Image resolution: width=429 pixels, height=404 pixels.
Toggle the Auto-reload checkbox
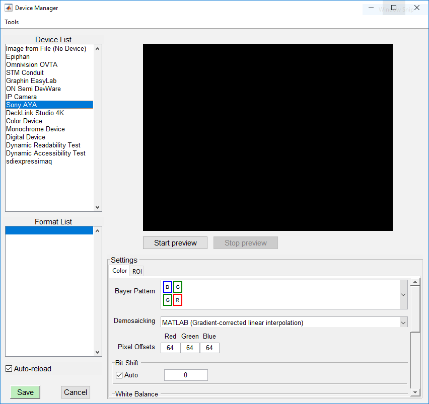(x=9, y=369)
